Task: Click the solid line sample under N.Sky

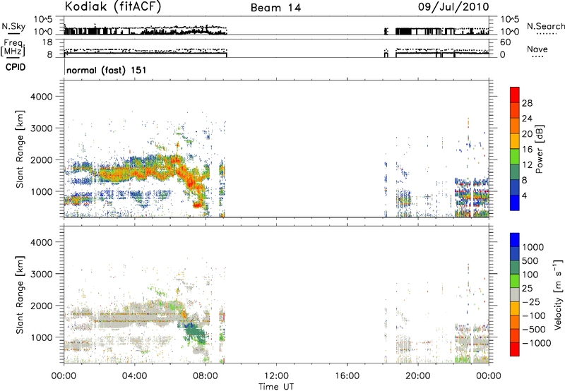Action: tap(13, 33)
